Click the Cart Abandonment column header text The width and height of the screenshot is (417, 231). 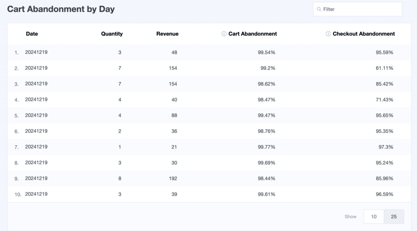pyautogui.click(x=252, y=34)
